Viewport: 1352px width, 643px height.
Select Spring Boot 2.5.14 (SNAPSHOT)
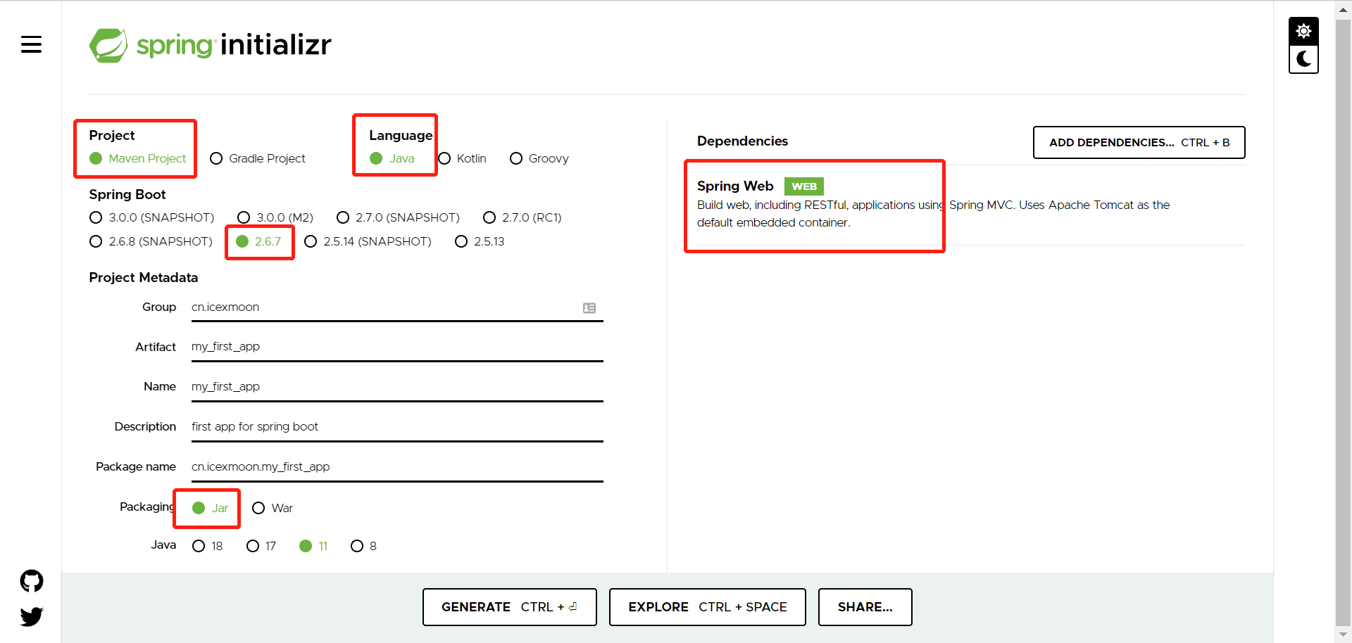[x=368, y=241]
